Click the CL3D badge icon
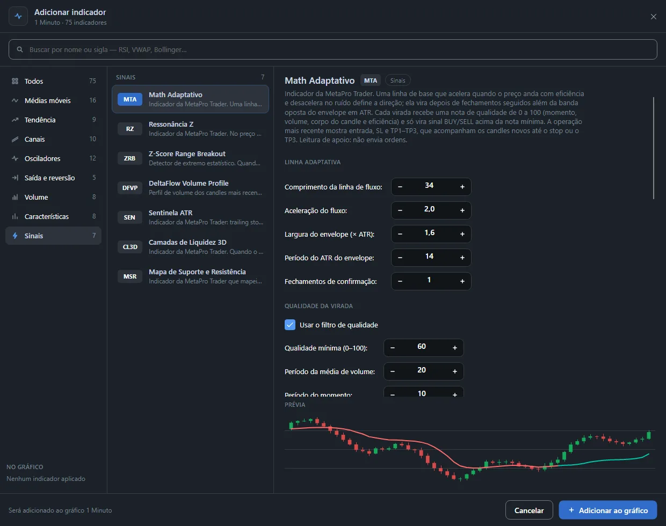Viewport: 666px width, 526px height. point(130,247)
